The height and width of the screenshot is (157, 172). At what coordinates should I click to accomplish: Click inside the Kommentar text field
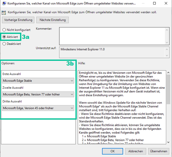click(x=112, y=36)
